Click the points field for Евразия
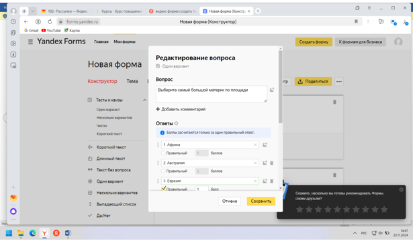This screenshot has height=243, width=415. [x=201, y=189]
